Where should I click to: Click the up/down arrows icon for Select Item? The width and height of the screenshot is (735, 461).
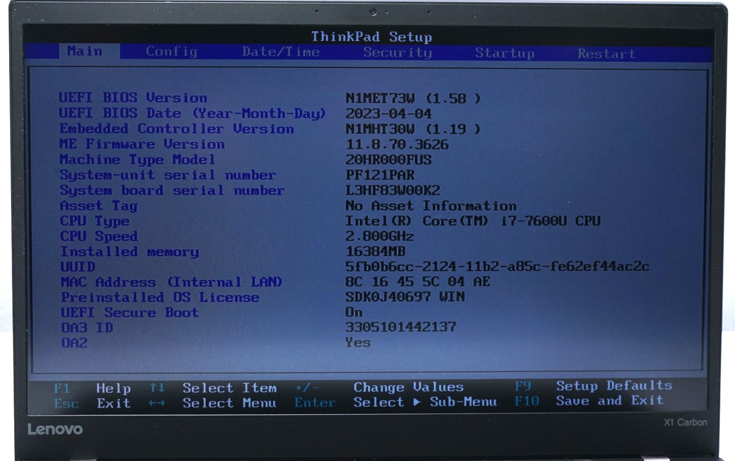[157, 388]
